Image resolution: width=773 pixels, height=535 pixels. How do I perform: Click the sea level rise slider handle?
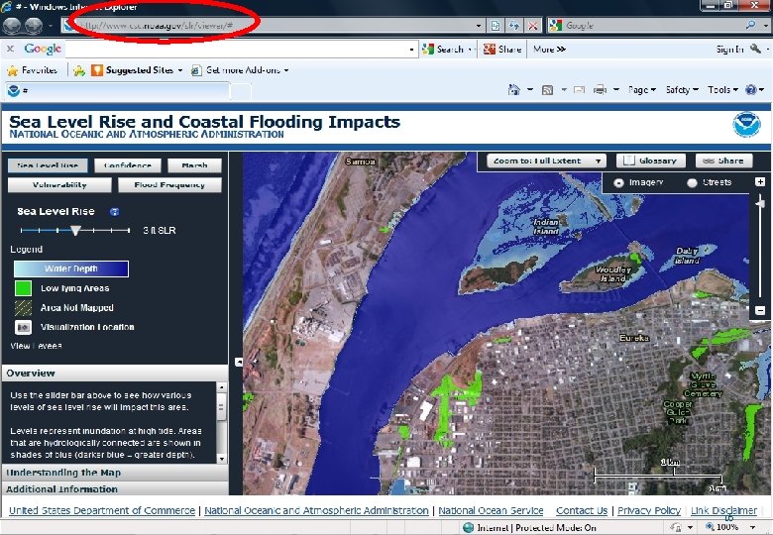point(75,230)
